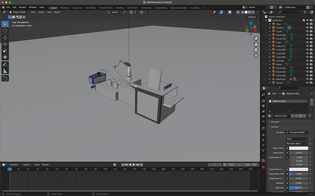Activate the Rotate tool
Image resolution: width=315 pixels, height=196 pixels.
[x=5, y=44]
